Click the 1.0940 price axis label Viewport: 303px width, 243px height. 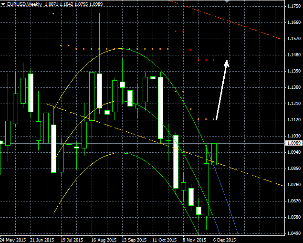(294, 152)
